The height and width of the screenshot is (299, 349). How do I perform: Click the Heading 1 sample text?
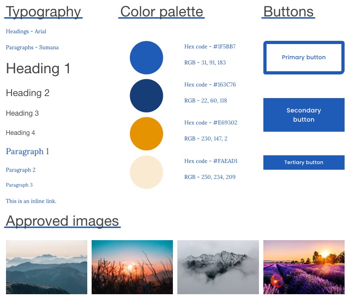tap(38, 69)
